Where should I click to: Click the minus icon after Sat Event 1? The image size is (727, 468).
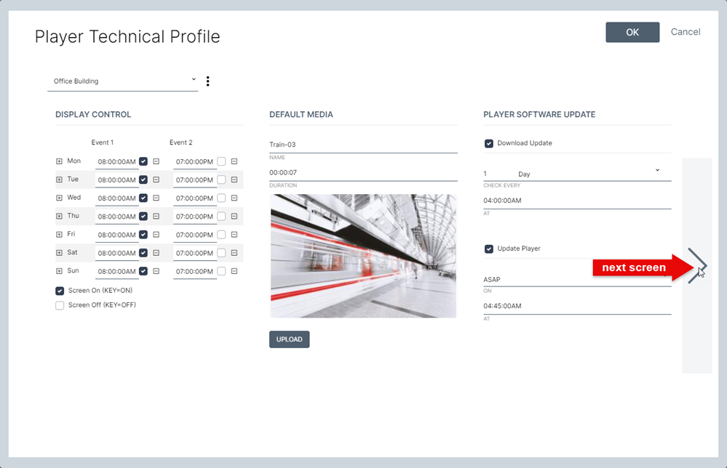[156, 253]
